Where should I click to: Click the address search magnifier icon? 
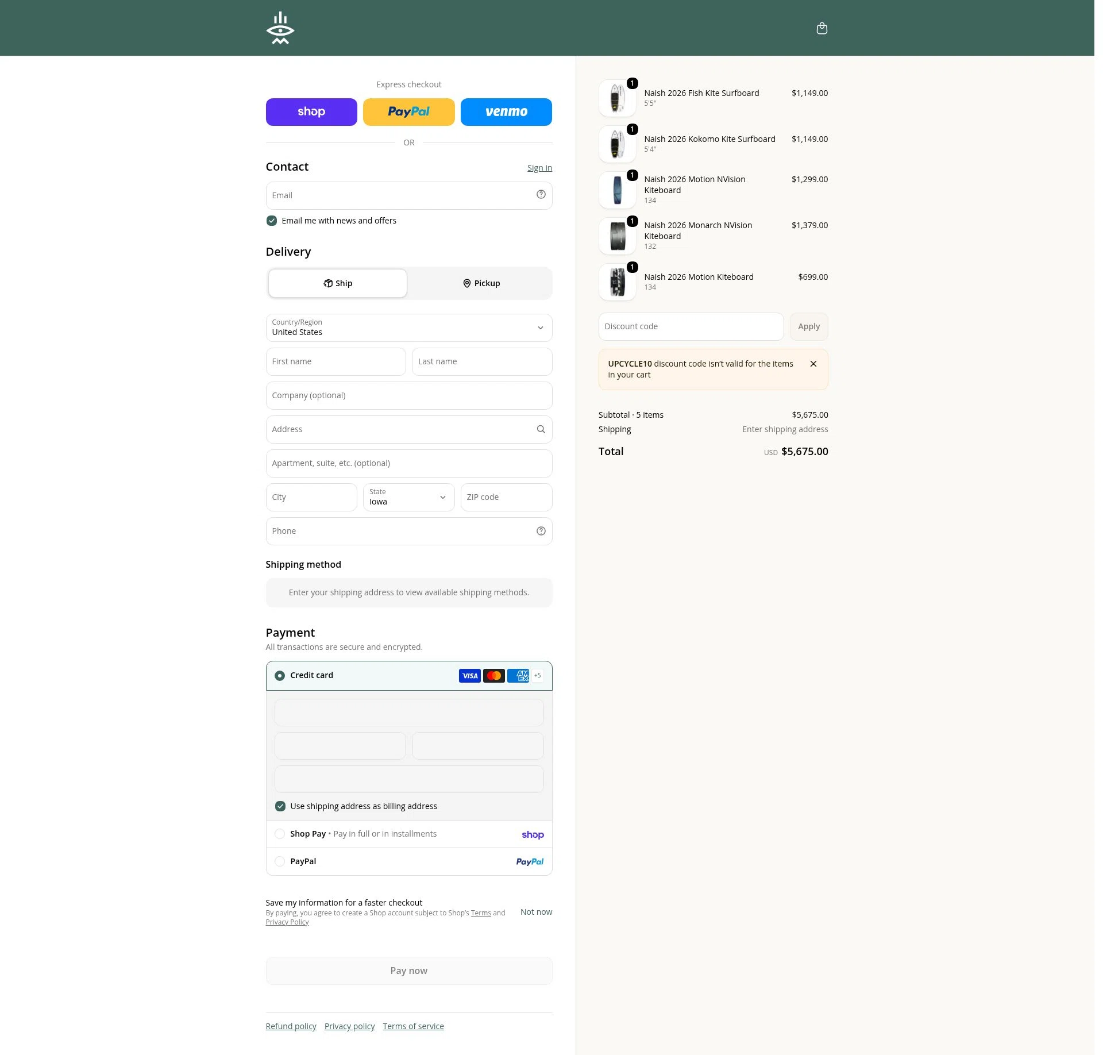point(541,429)
